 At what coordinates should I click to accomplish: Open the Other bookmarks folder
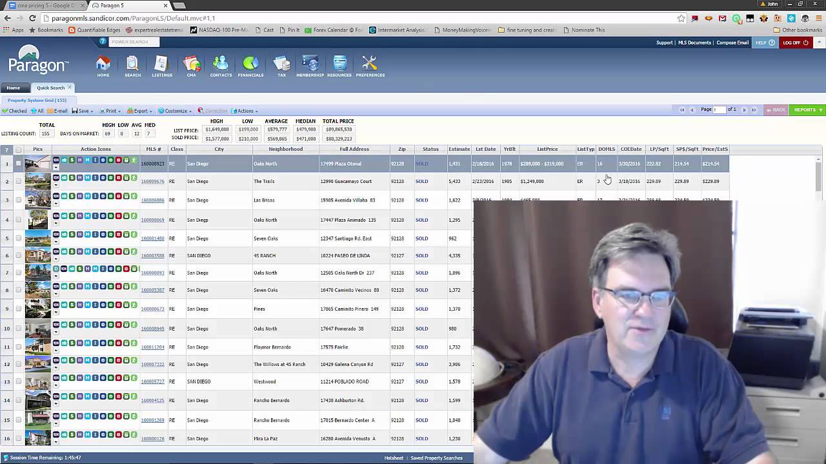(797, 30)
